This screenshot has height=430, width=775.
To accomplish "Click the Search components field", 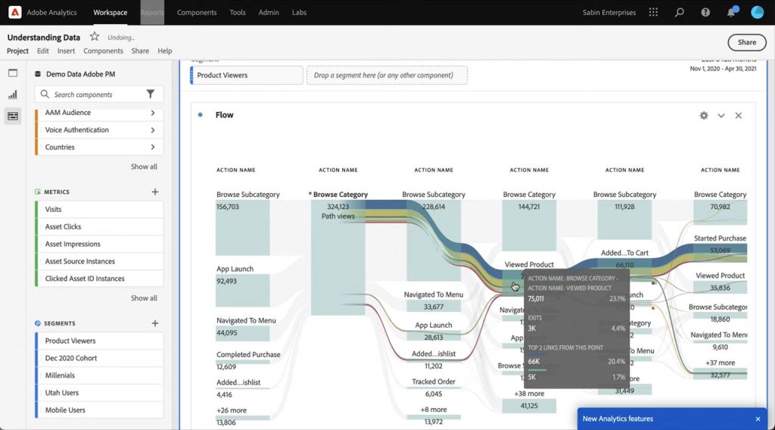I will (99, 94).
